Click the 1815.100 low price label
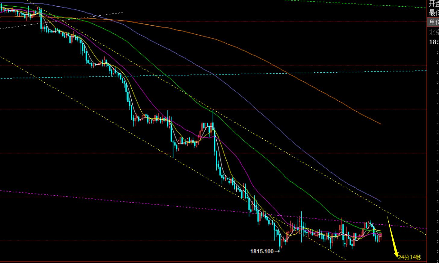 coord(262,251)
